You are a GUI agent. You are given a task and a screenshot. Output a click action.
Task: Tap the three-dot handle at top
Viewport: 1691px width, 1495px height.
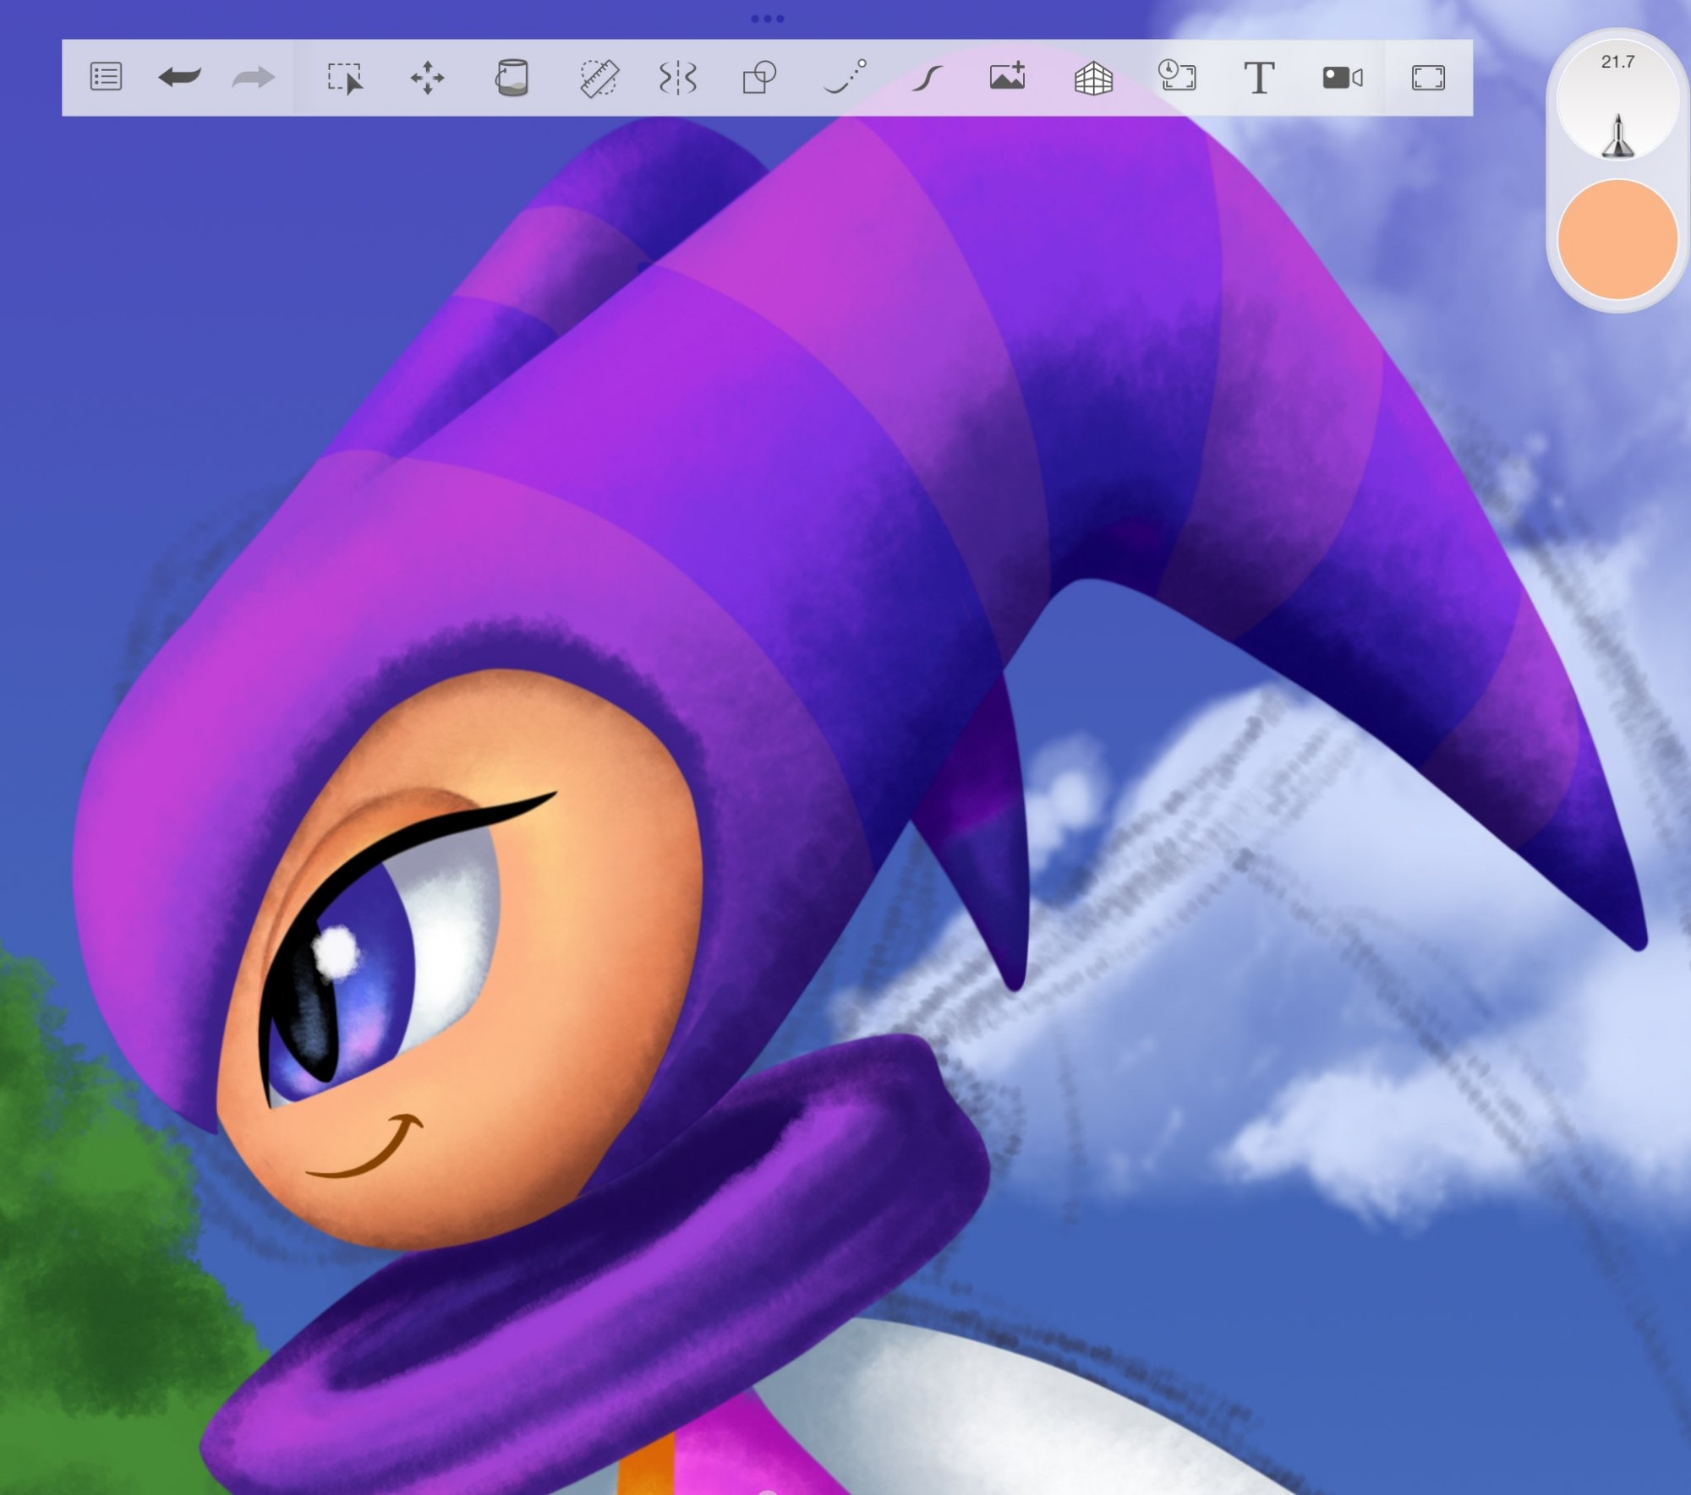(768, 19)
